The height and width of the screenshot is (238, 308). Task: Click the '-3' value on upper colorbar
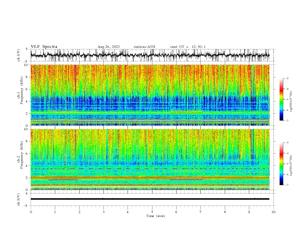(x=287, y=78)
